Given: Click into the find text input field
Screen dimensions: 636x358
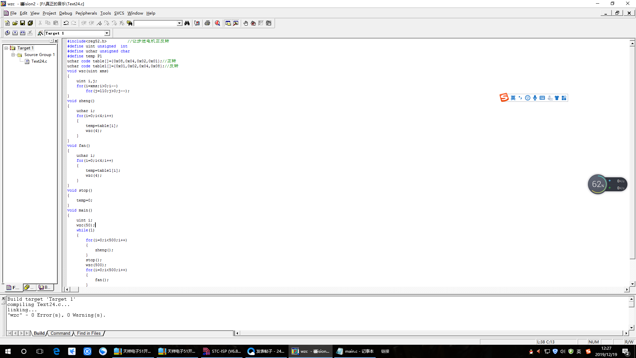Looking at the screenshot, I should pos(155,23).
